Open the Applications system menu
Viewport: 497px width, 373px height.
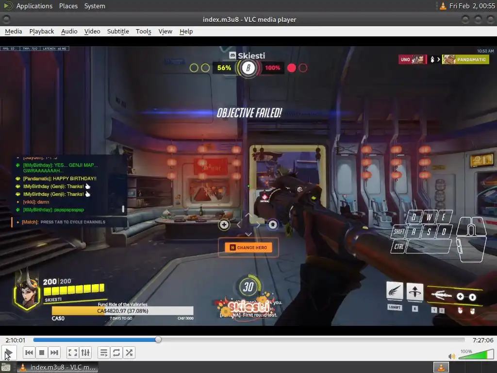[34, 6]
